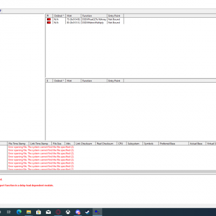This screenshot has width=216, height=216.
Task: Sort imports by the Function column header
Action: 94,16
